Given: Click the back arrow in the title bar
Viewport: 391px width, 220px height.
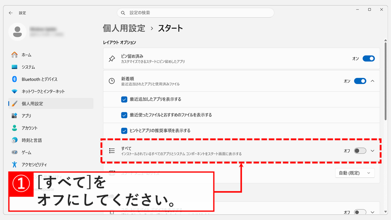Looking at the screenshot, I should coord(10,13).
